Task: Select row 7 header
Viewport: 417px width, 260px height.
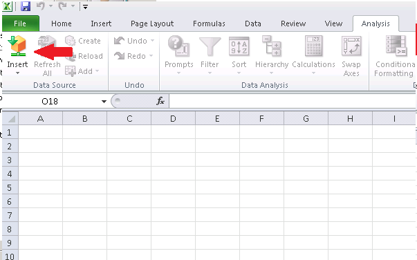Action: tap(10, 215)
